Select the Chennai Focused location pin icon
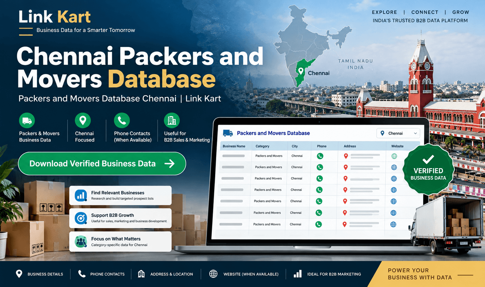 (x=83, y=120)
